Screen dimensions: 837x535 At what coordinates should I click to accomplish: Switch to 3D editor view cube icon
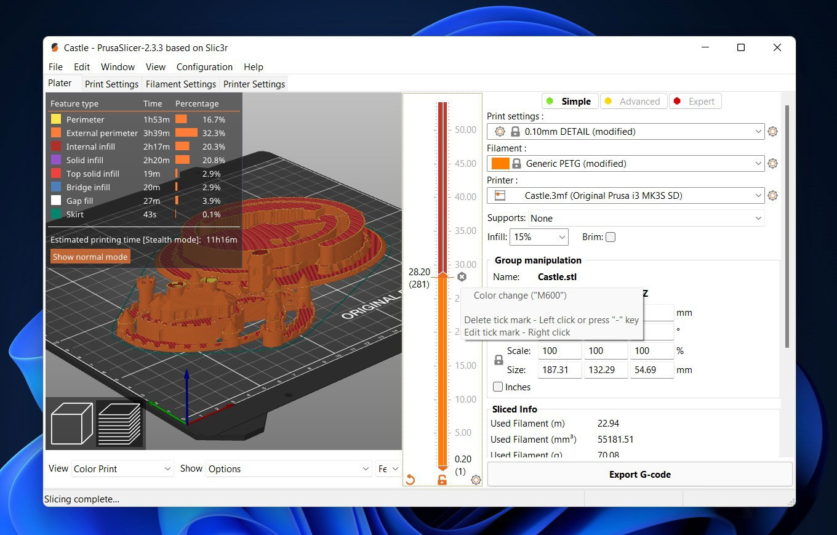click(x=71, y=424)
